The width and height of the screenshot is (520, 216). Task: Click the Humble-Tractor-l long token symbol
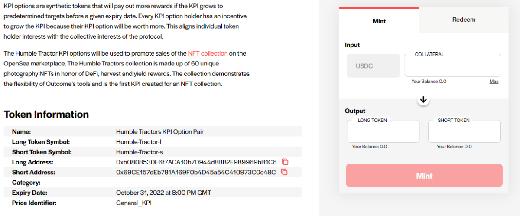coord(139,142)
